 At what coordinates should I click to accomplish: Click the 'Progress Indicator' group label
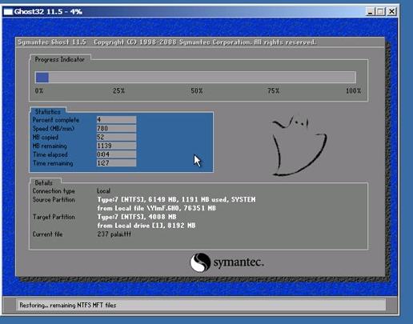tap(59, 59)
